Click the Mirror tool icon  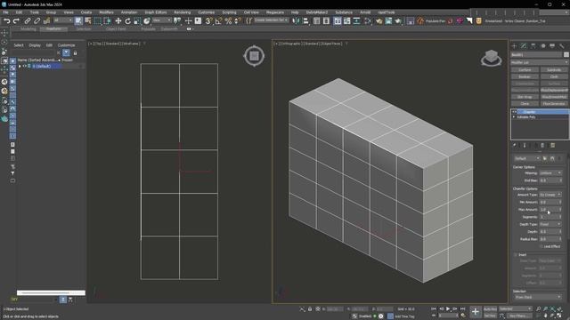pyautogui.click(x=296, y=21)
